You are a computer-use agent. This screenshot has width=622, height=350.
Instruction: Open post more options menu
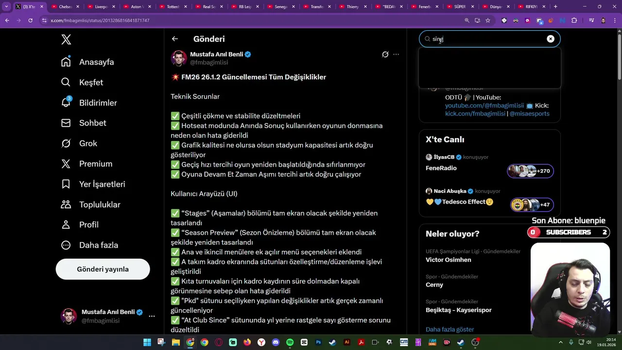[x=396, y=54]
